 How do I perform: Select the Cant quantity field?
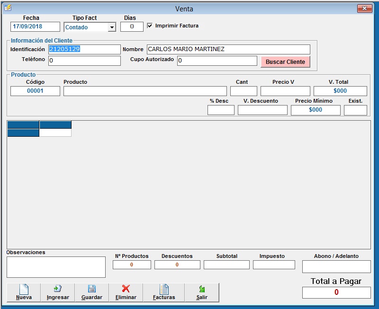[x=244, y=91]
